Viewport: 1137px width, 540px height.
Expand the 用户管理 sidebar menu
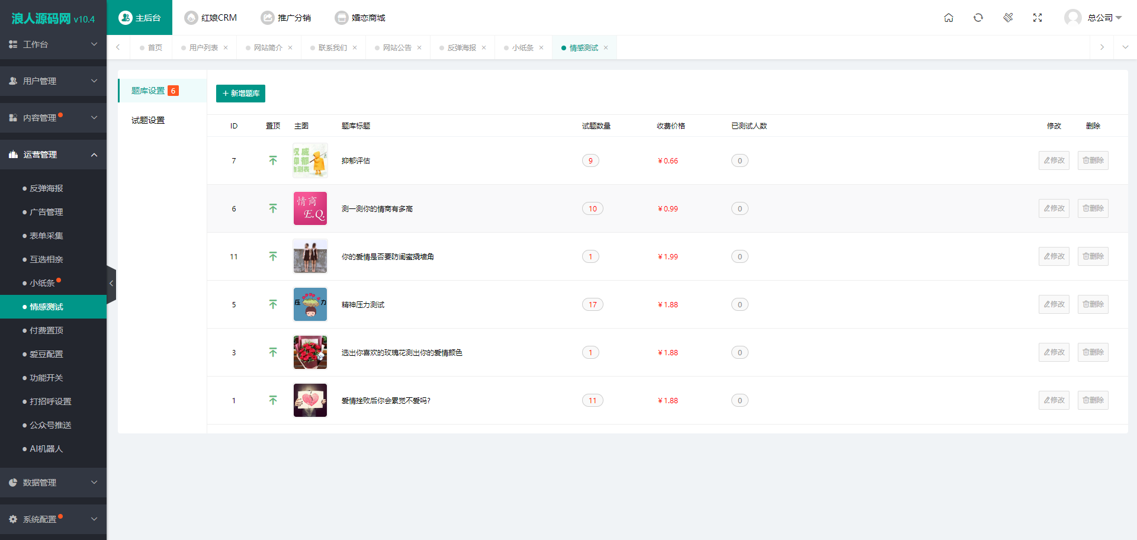[53, 81]
